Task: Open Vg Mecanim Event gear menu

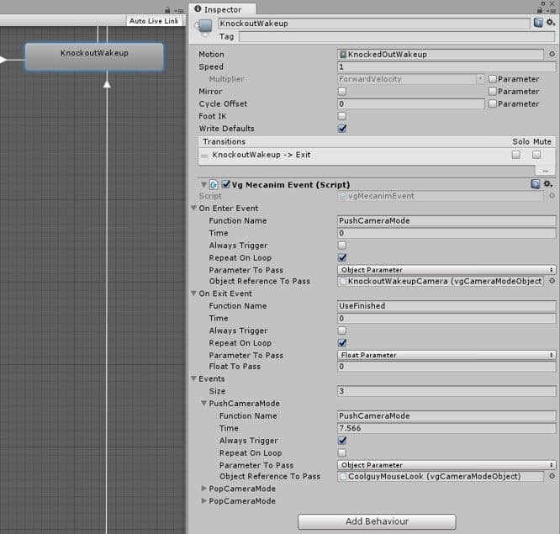Action: pyautogui.click(x=548, y=184)
